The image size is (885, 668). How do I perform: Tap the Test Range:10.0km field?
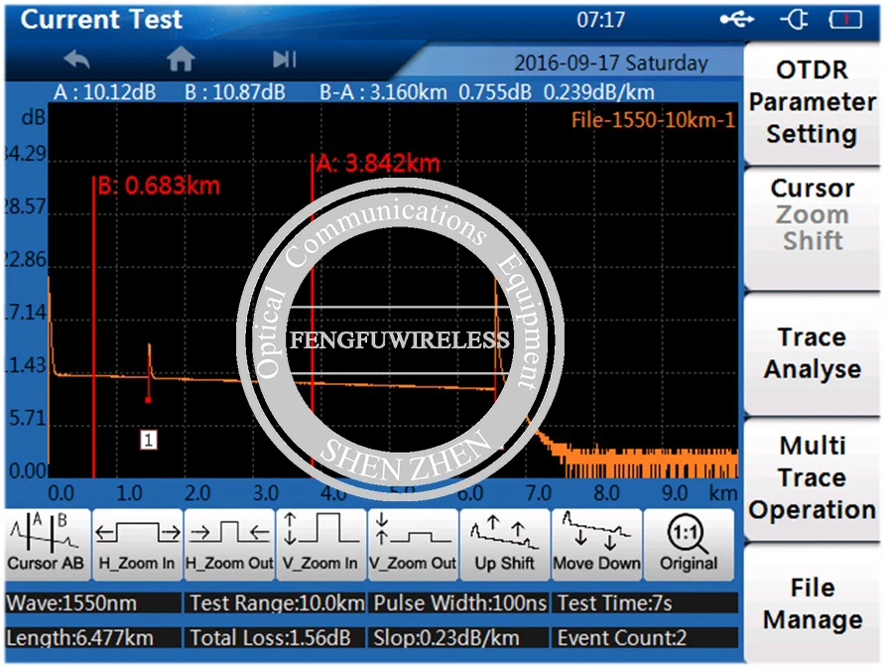pyautogui.click(x=277, y=603)
